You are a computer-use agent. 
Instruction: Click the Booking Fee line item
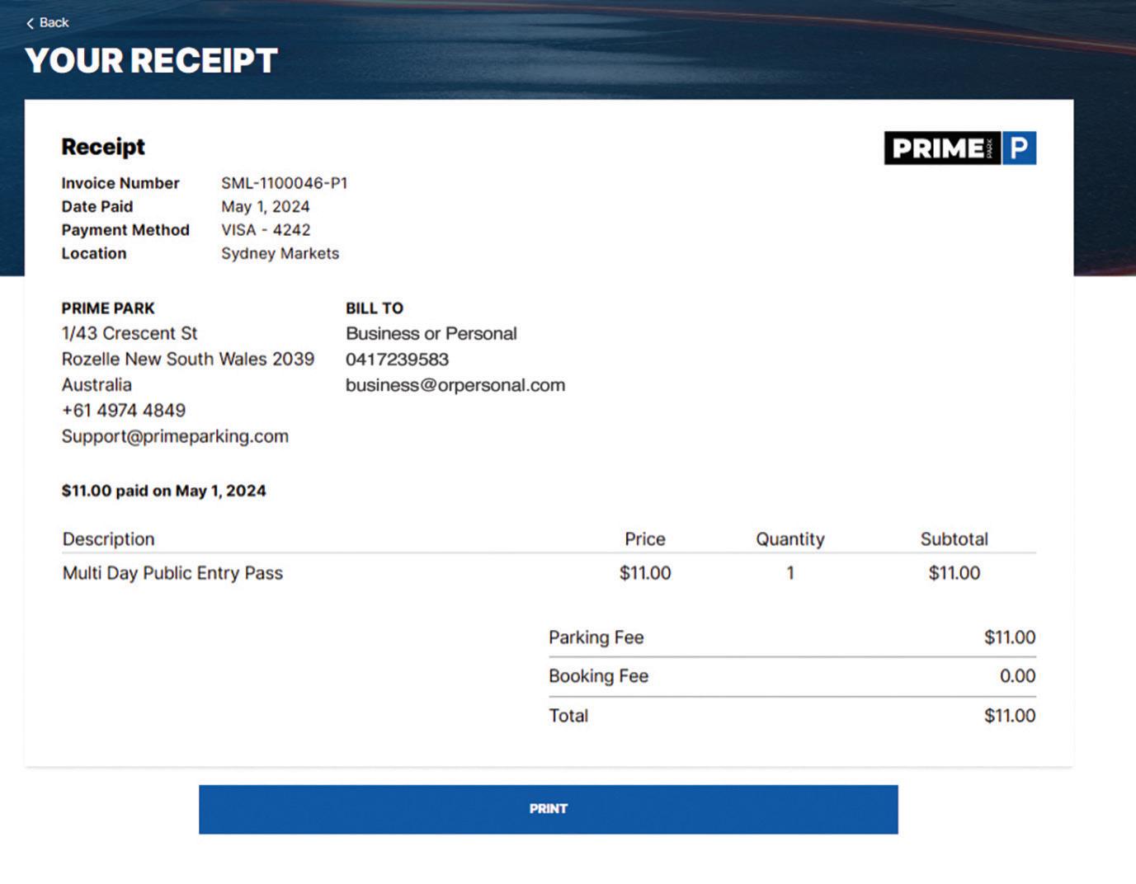598,676
